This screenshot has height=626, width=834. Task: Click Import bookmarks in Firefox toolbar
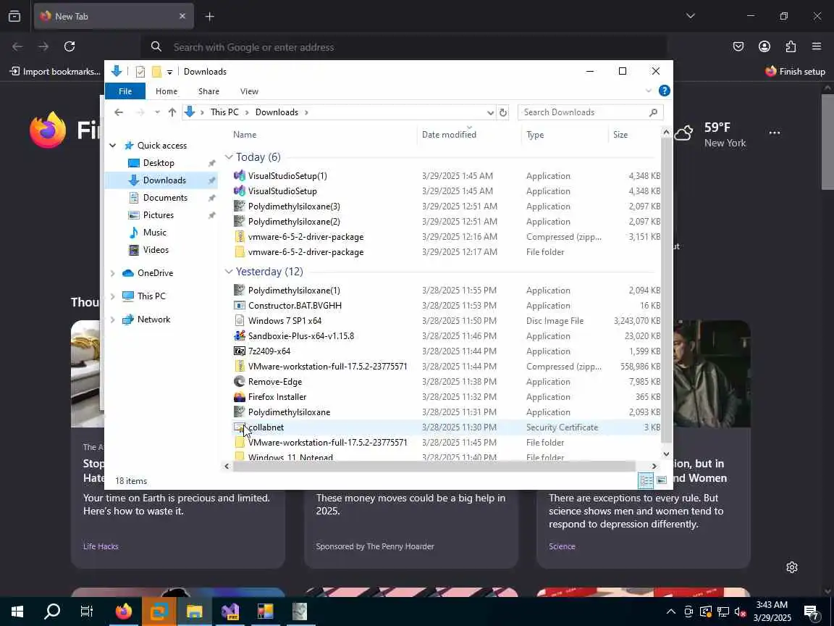(55, 71)
